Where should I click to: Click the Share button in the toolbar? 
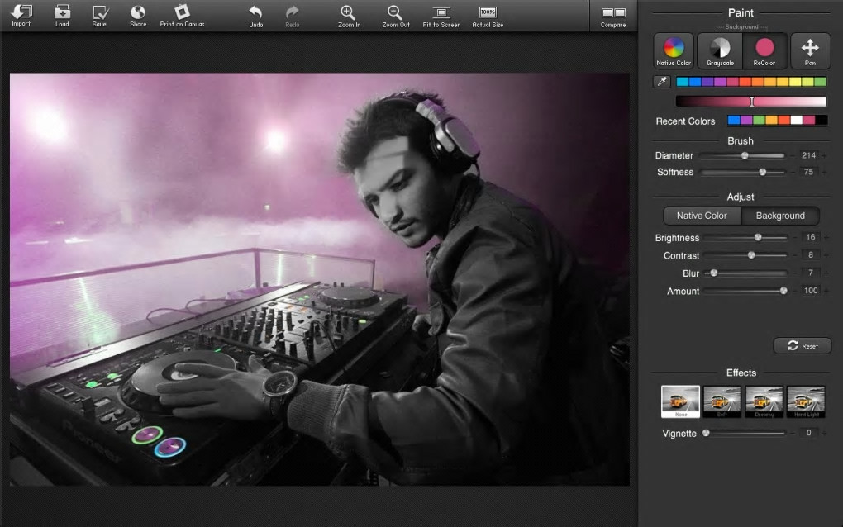click(138, 13)
